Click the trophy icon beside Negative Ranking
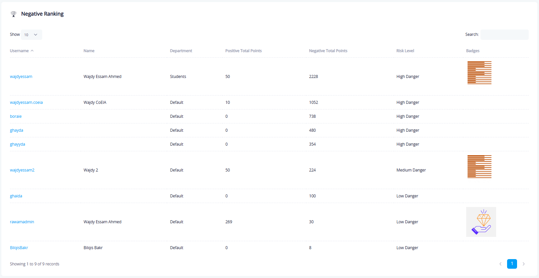The height and width of the screenshot is (278, 539). point(13,14)
